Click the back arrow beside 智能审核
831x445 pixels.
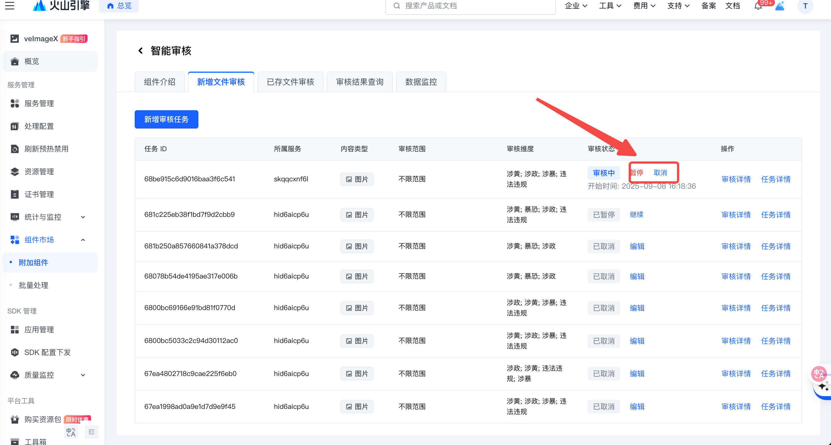140,51
